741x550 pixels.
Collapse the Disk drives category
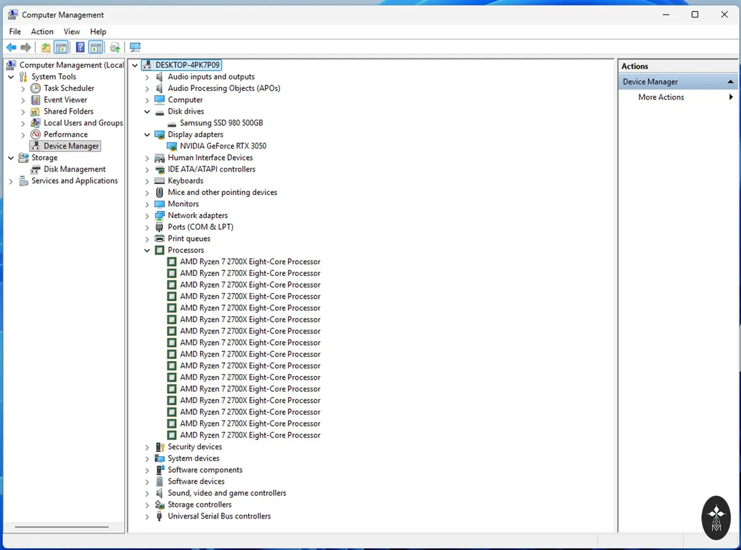[x=147, y=112]
